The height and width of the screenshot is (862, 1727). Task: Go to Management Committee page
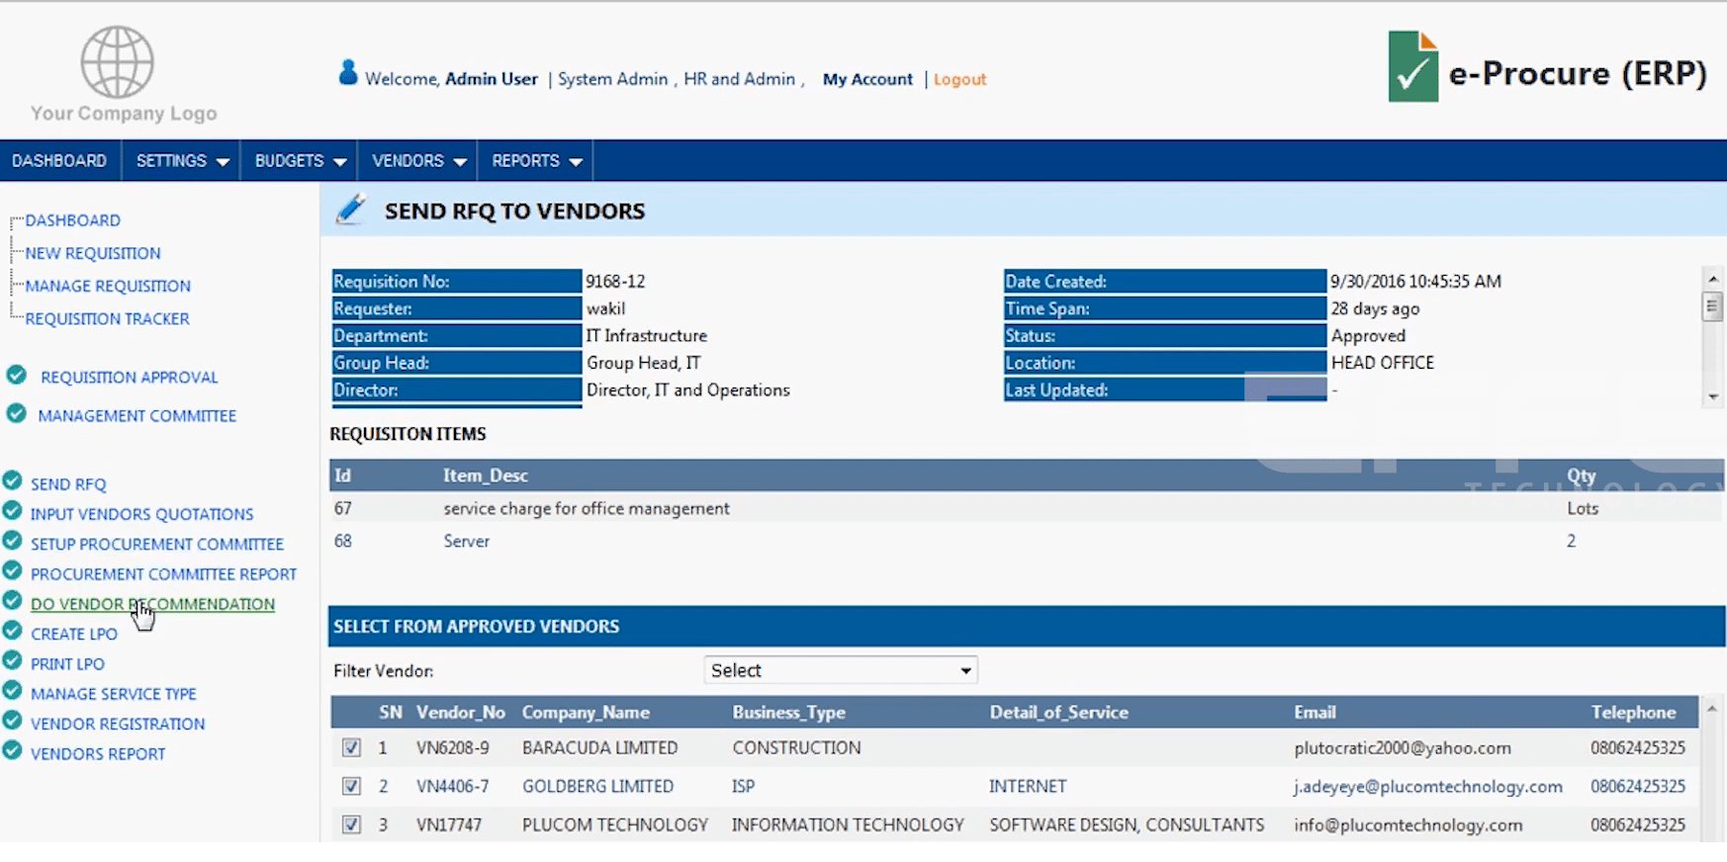(x=137, y=415)
